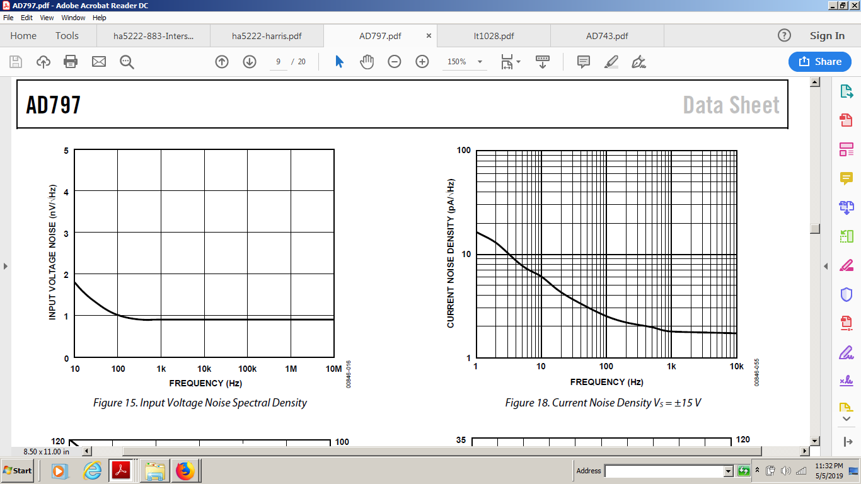The image size is (861, 484).
Task: Switch to ha5222-harris.pdf tab
Action: tap(267, 36)
